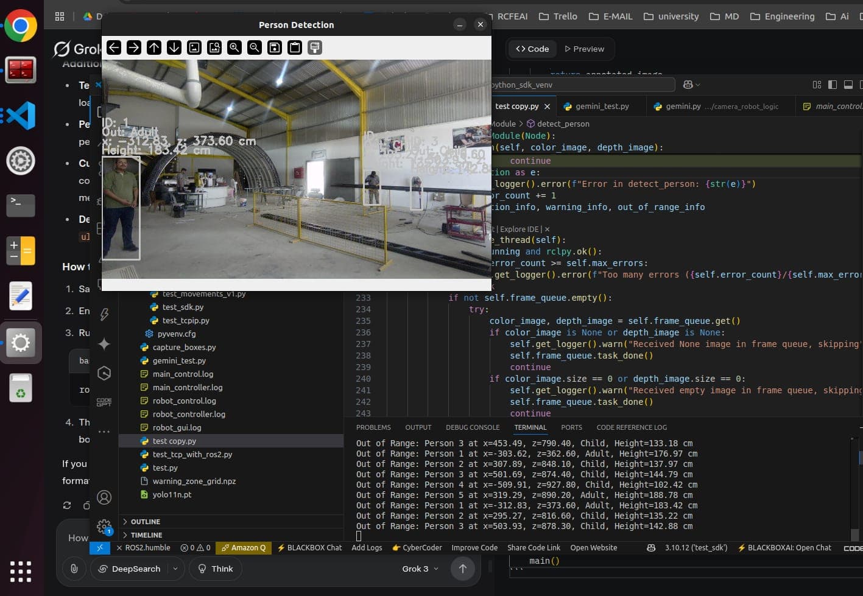
Task: Open the CODE GPT sidebar icon in VS Code
Action: click(x=104, y=402)
